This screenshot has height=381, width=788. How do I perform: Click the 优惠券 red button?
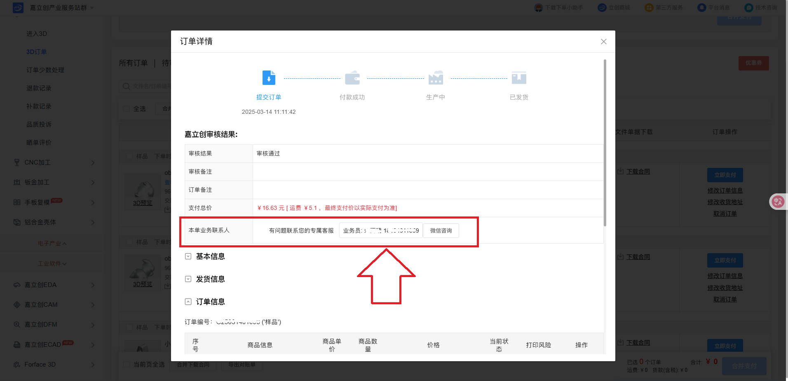point(753,63)
